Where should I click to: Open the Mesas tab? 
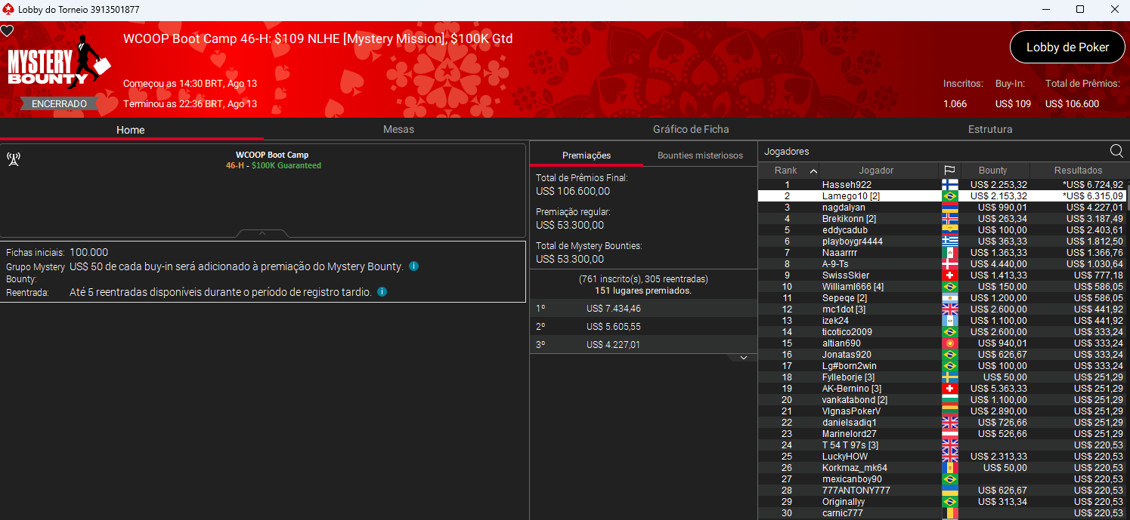(x=398, y=130)
